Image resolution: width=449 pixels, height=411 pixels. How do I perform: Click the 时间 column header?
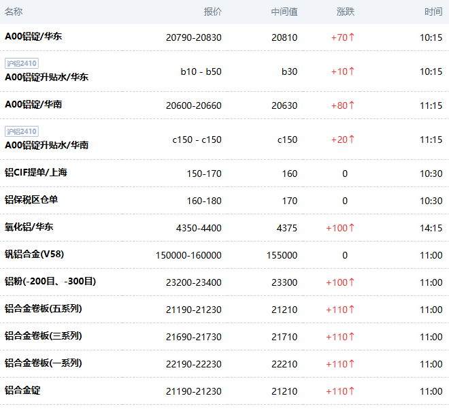tap(433, 12)
